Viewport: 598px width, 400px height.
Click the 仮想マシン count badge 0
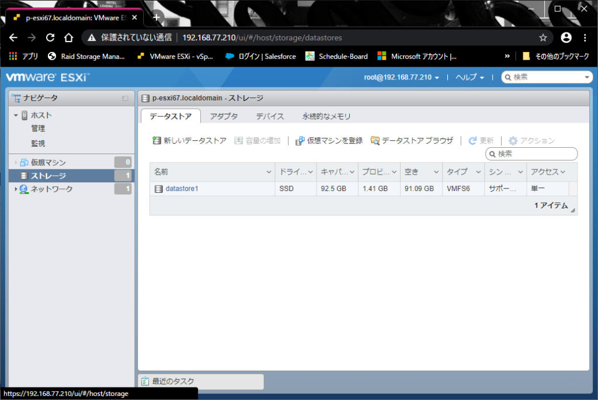[x=123, y=162]
